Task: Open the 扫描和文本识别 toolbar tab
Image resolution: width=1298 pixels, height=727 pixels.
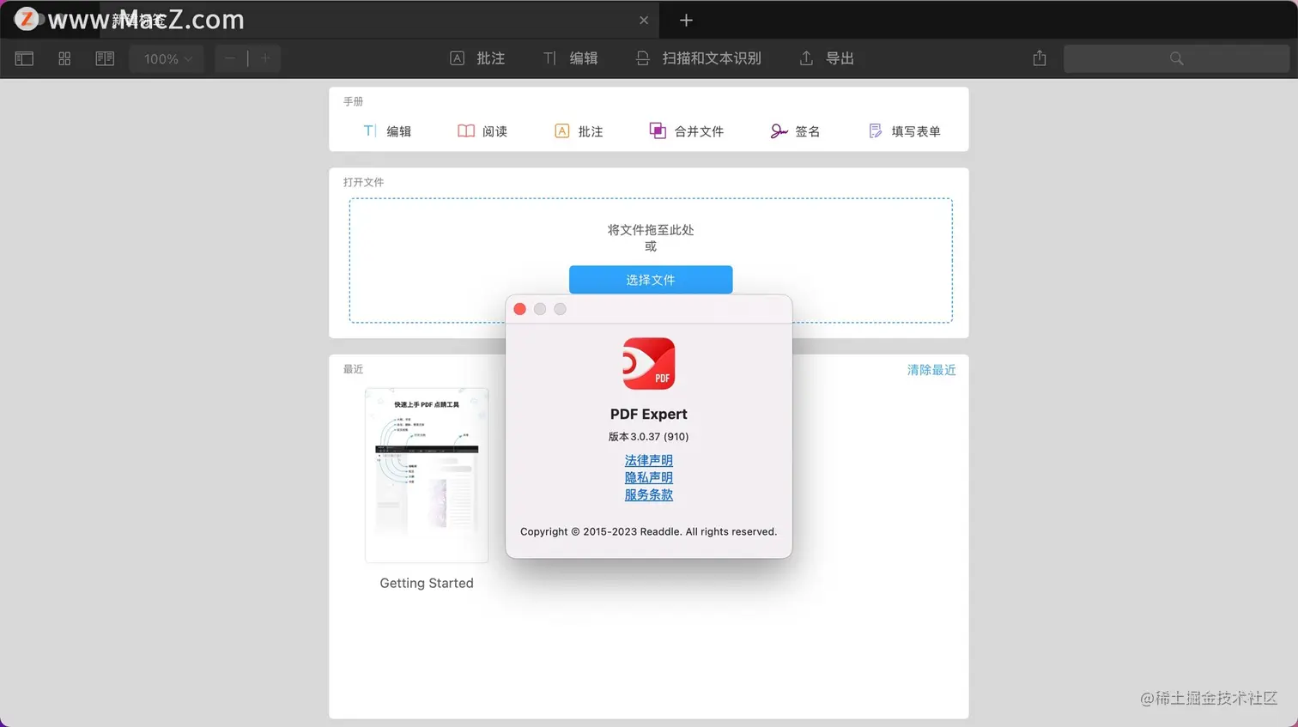Action: 698,58
